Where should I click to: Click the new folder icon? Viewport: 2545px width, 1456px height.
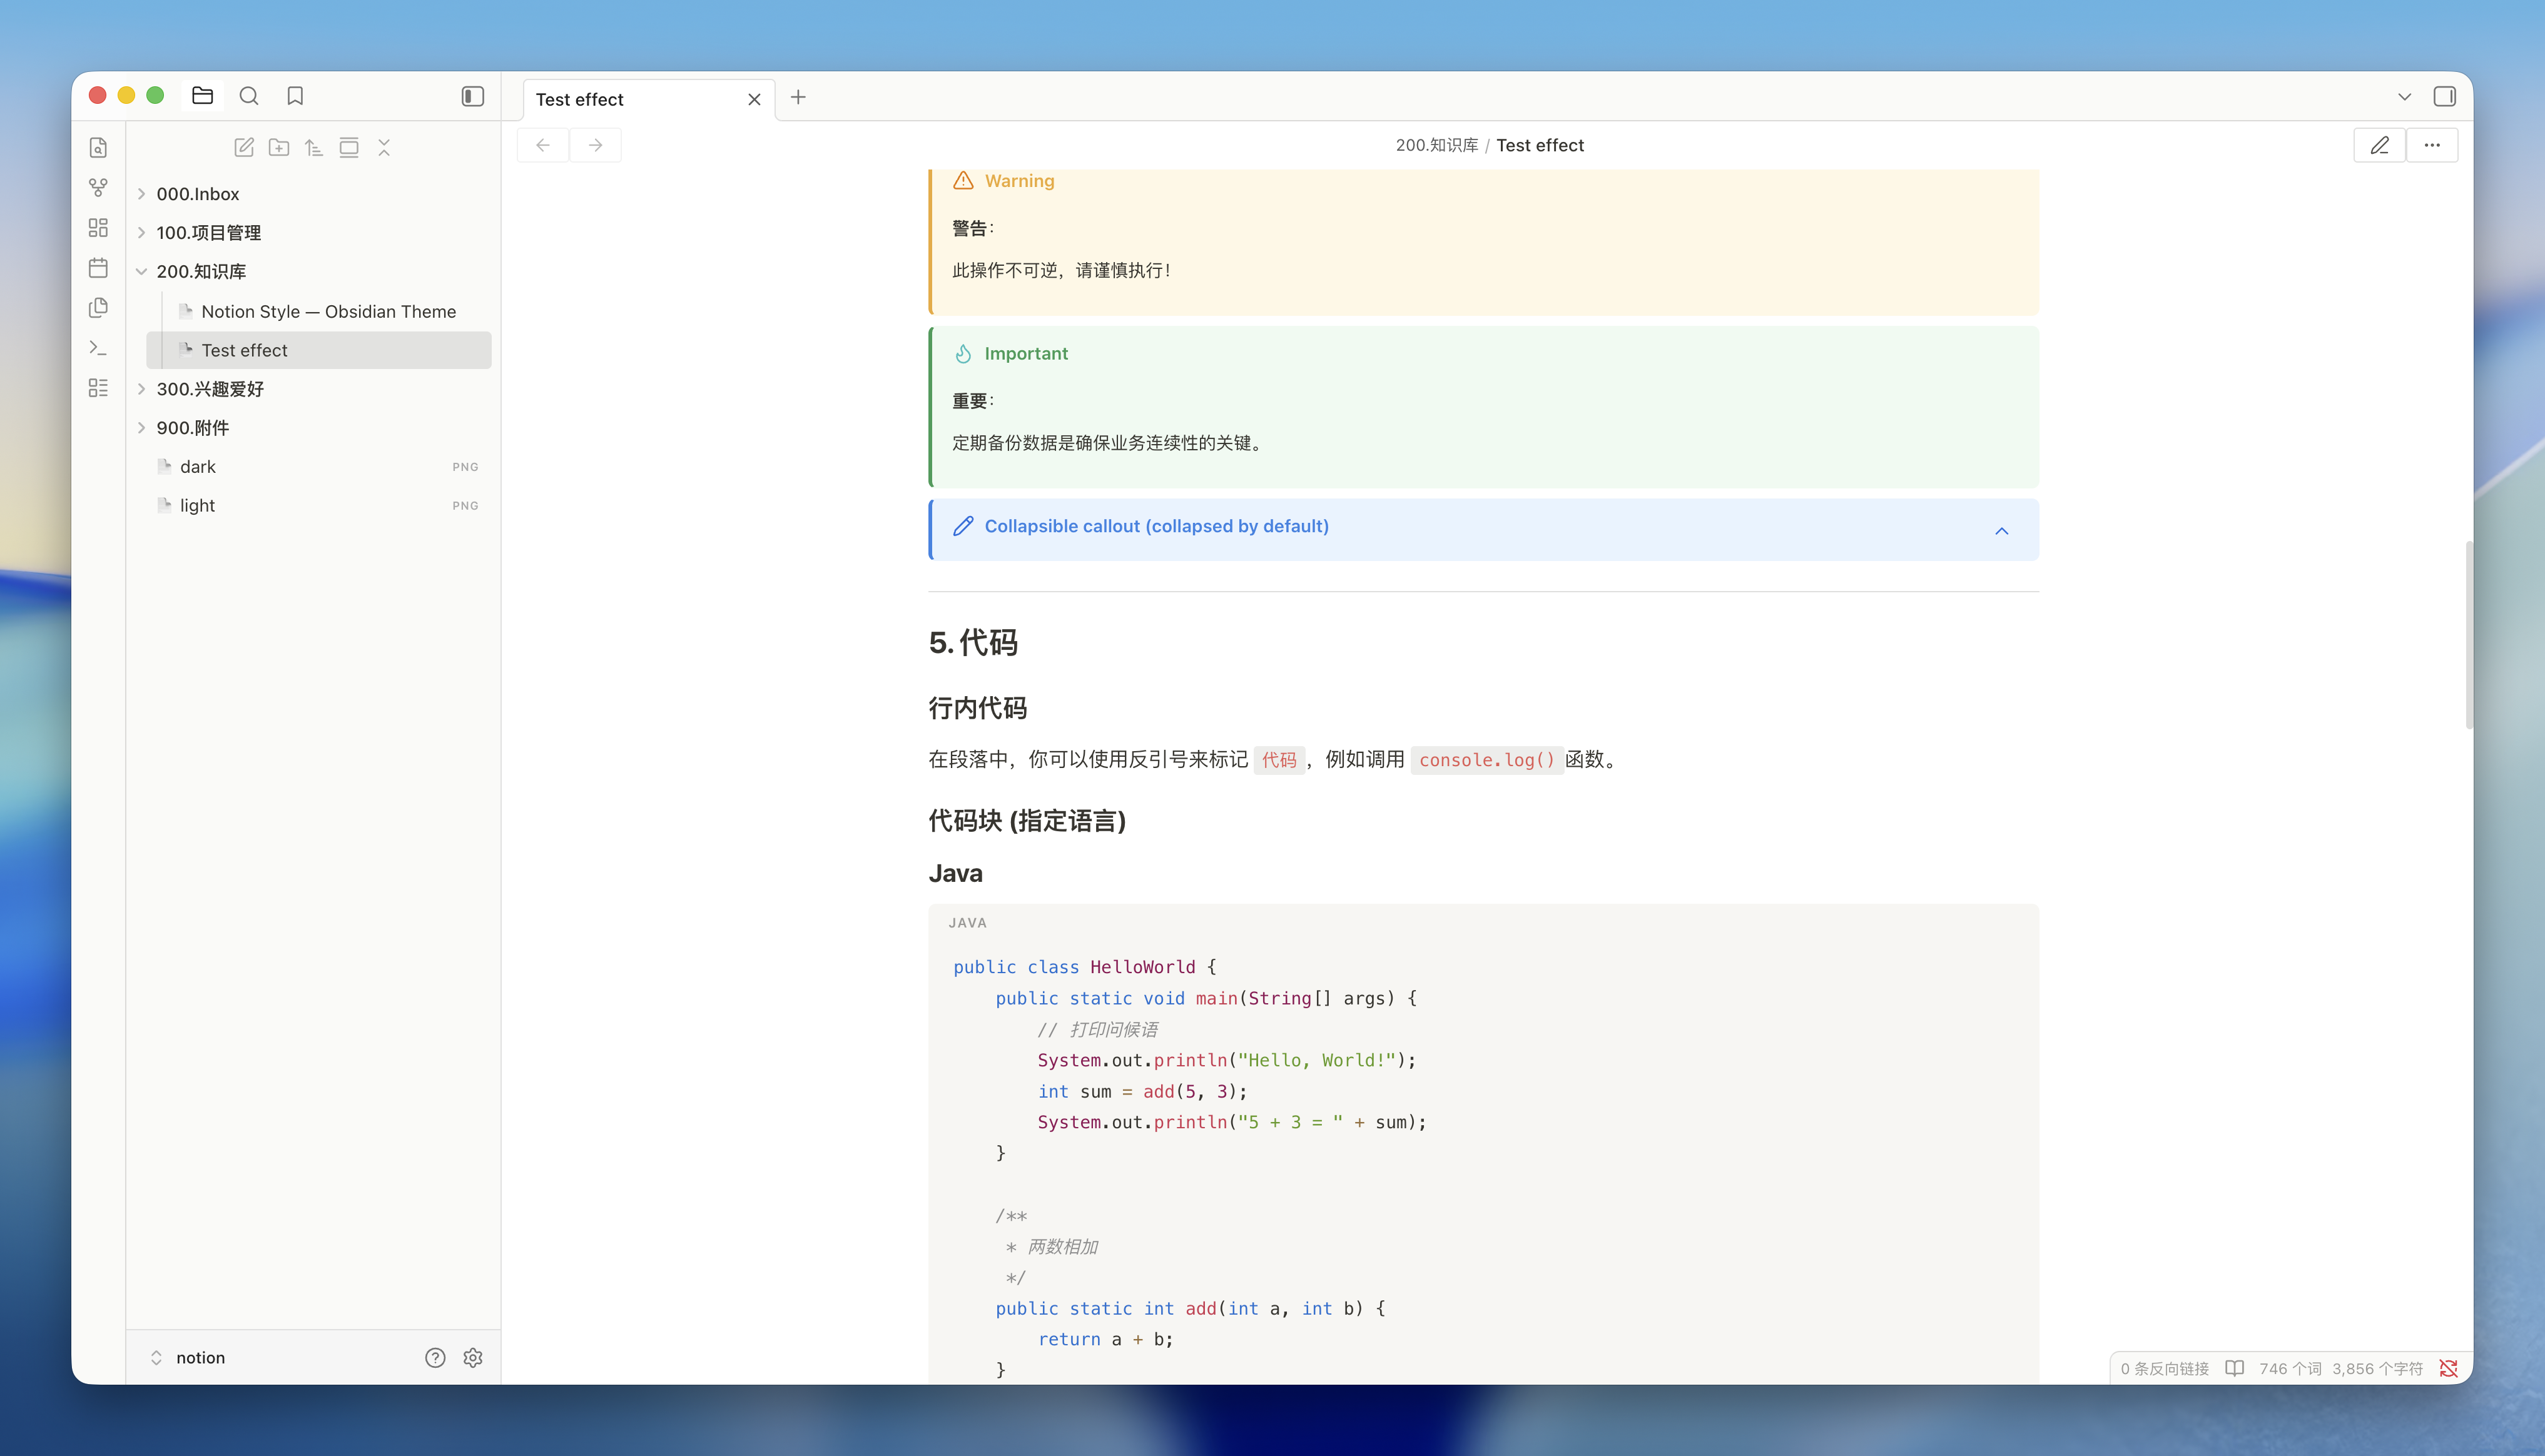tap(279, 148)
